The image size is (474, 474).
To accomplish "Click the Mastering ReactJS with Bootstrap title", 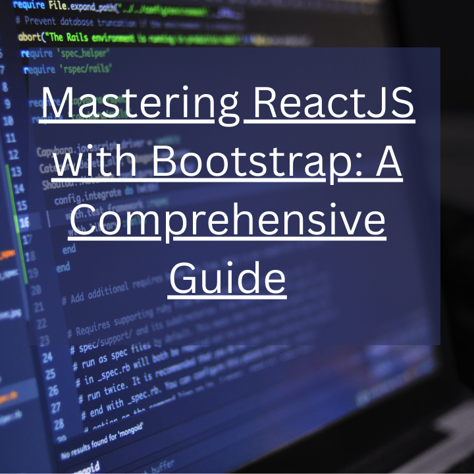I will [x=227, y=191].
